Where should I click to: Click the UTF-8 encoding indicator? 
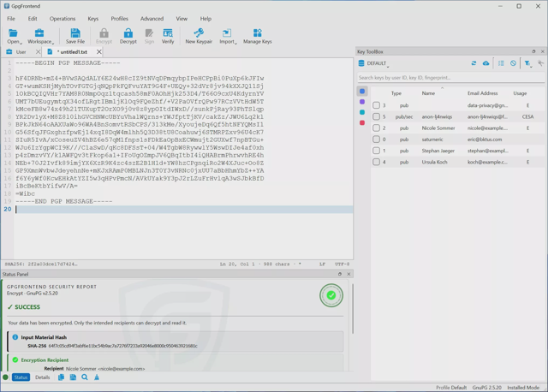point(342,264)
